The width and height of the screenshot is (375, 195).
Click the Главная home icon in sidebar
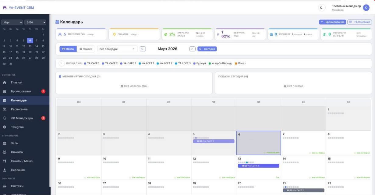coord(5,83)
